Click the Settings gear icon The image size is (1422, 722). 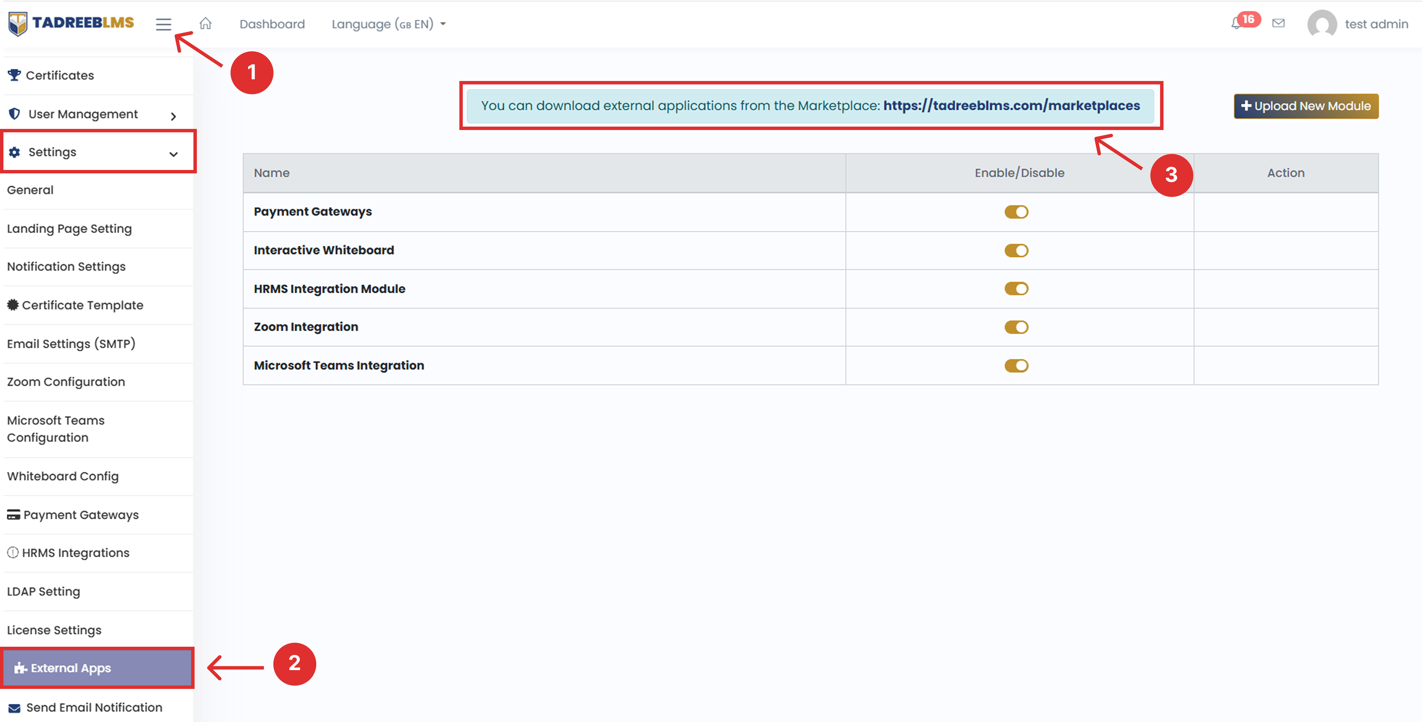pyautogui.click(x=14, y=152)
